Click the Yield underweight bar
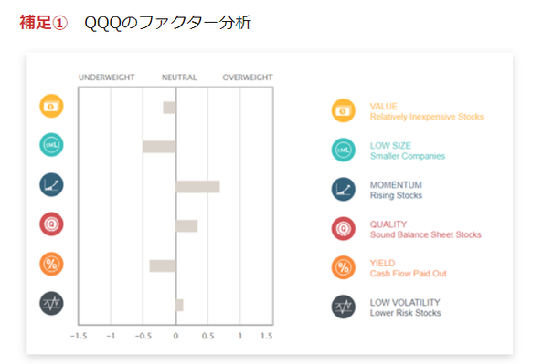Screen dimensions: 542x364 coord(163,266)
